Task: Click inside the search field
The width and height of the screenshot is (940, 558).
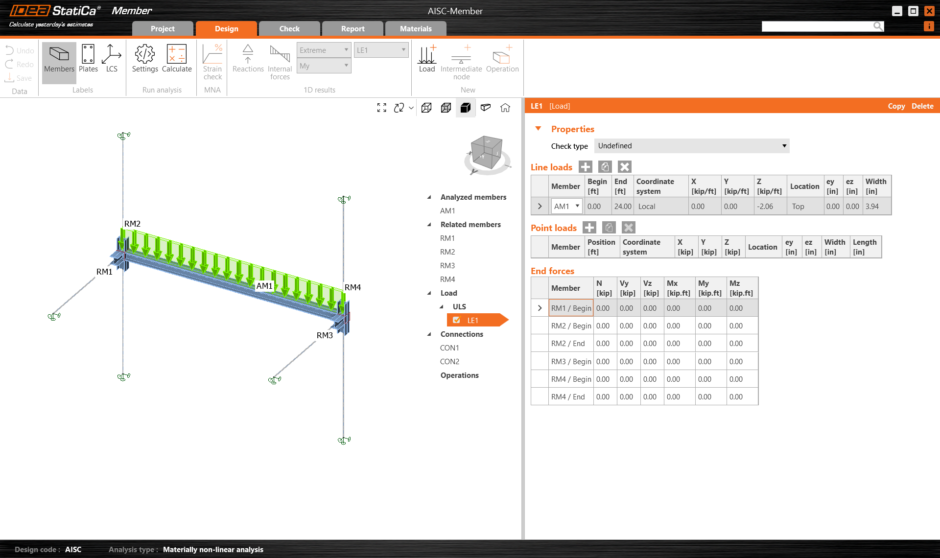Action: [818, 26]
